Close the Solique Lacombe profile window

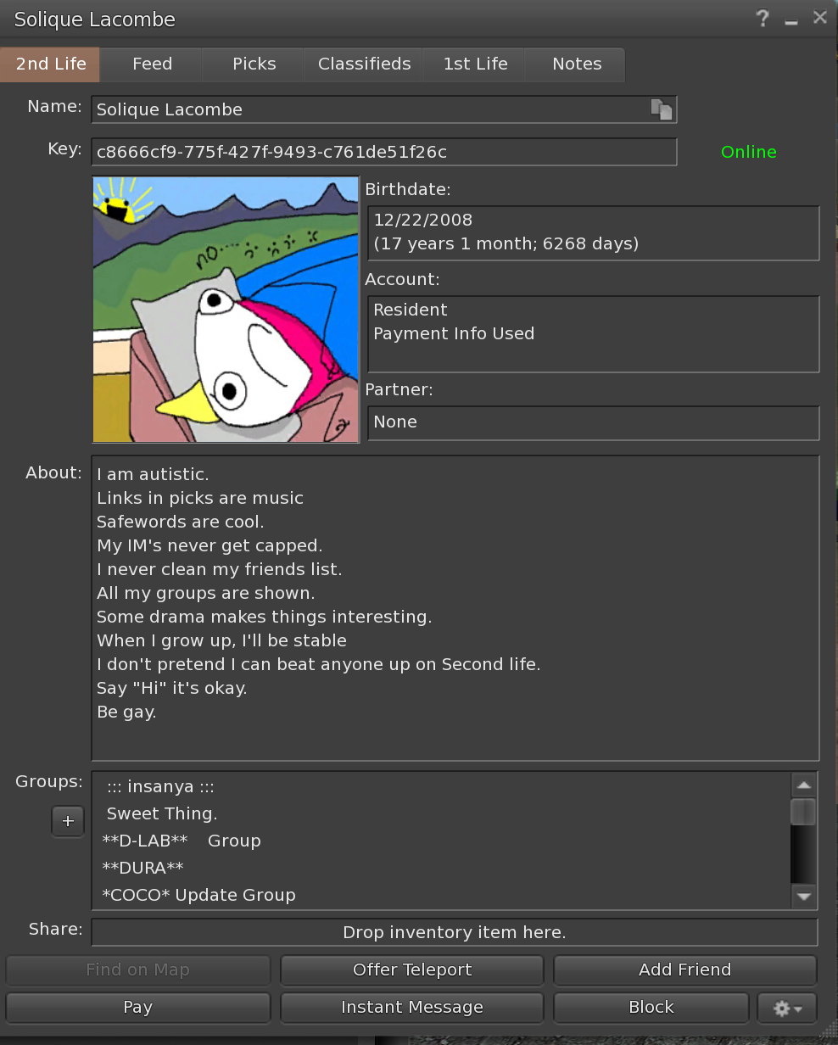(819, 18)
